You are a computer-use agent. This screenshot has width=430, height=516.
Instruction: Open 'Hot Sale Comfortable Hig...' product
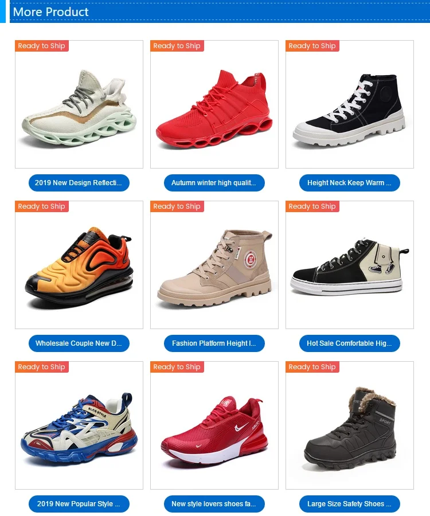[349, 343]
